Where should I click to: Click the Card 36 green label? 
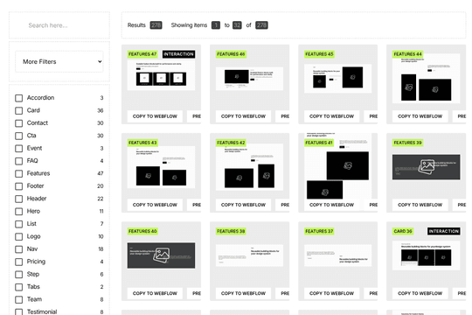click(403, 231)
